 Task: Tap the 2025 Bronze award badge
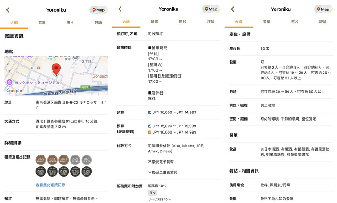tap(41, 160)
